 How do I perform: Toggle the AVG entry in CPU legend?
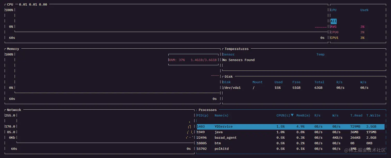333,27
